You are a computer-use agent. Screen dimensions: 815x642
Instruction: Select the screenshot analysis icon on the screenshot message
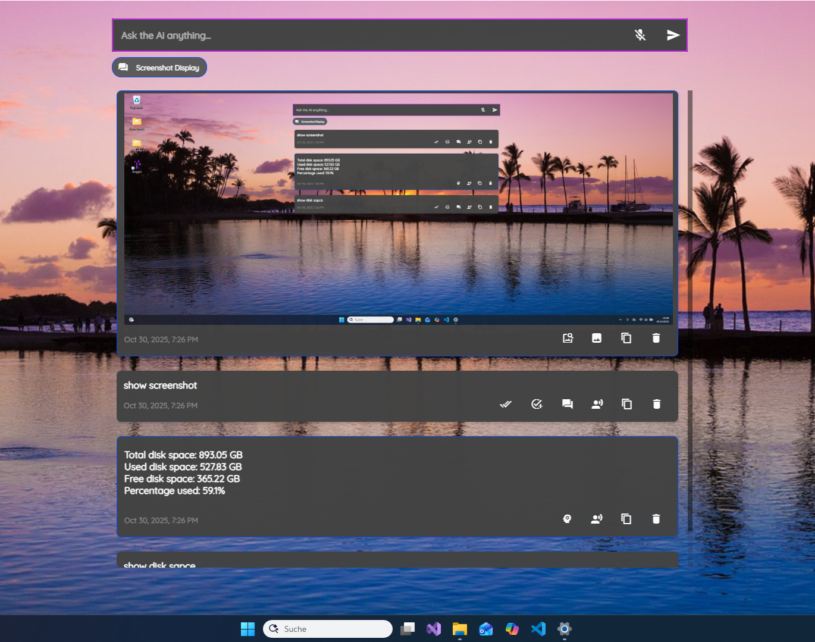pos(568,338)
